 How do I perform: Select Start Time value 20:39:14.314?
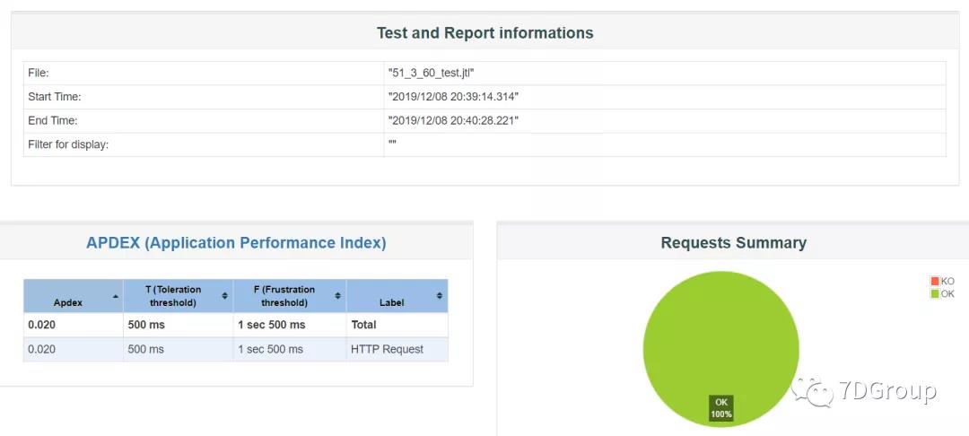[454, 97]
